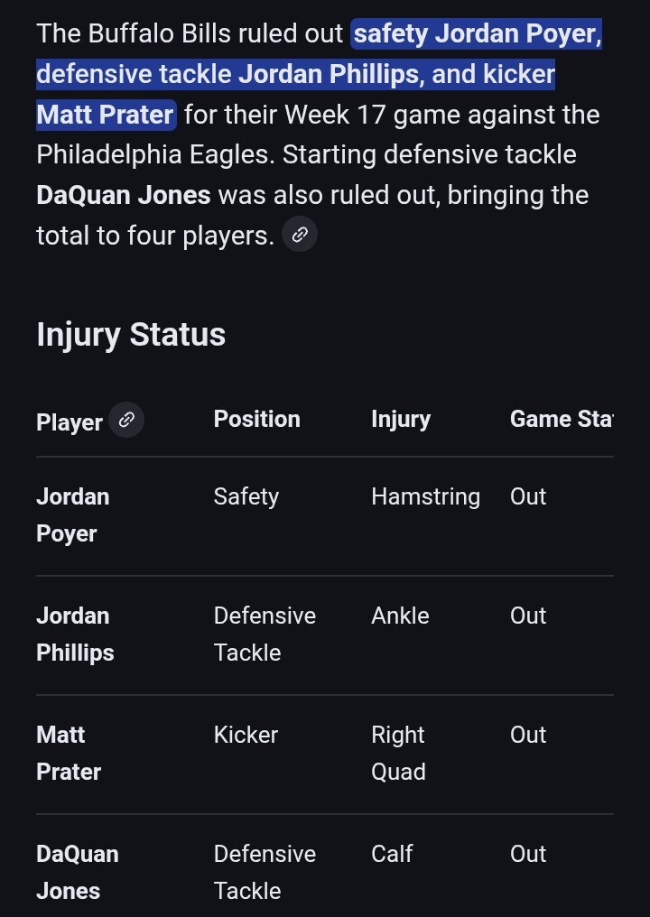The width and height of the screenshot is (650, 917).
Task: Click the Kicker position cell
Action: 246,735
